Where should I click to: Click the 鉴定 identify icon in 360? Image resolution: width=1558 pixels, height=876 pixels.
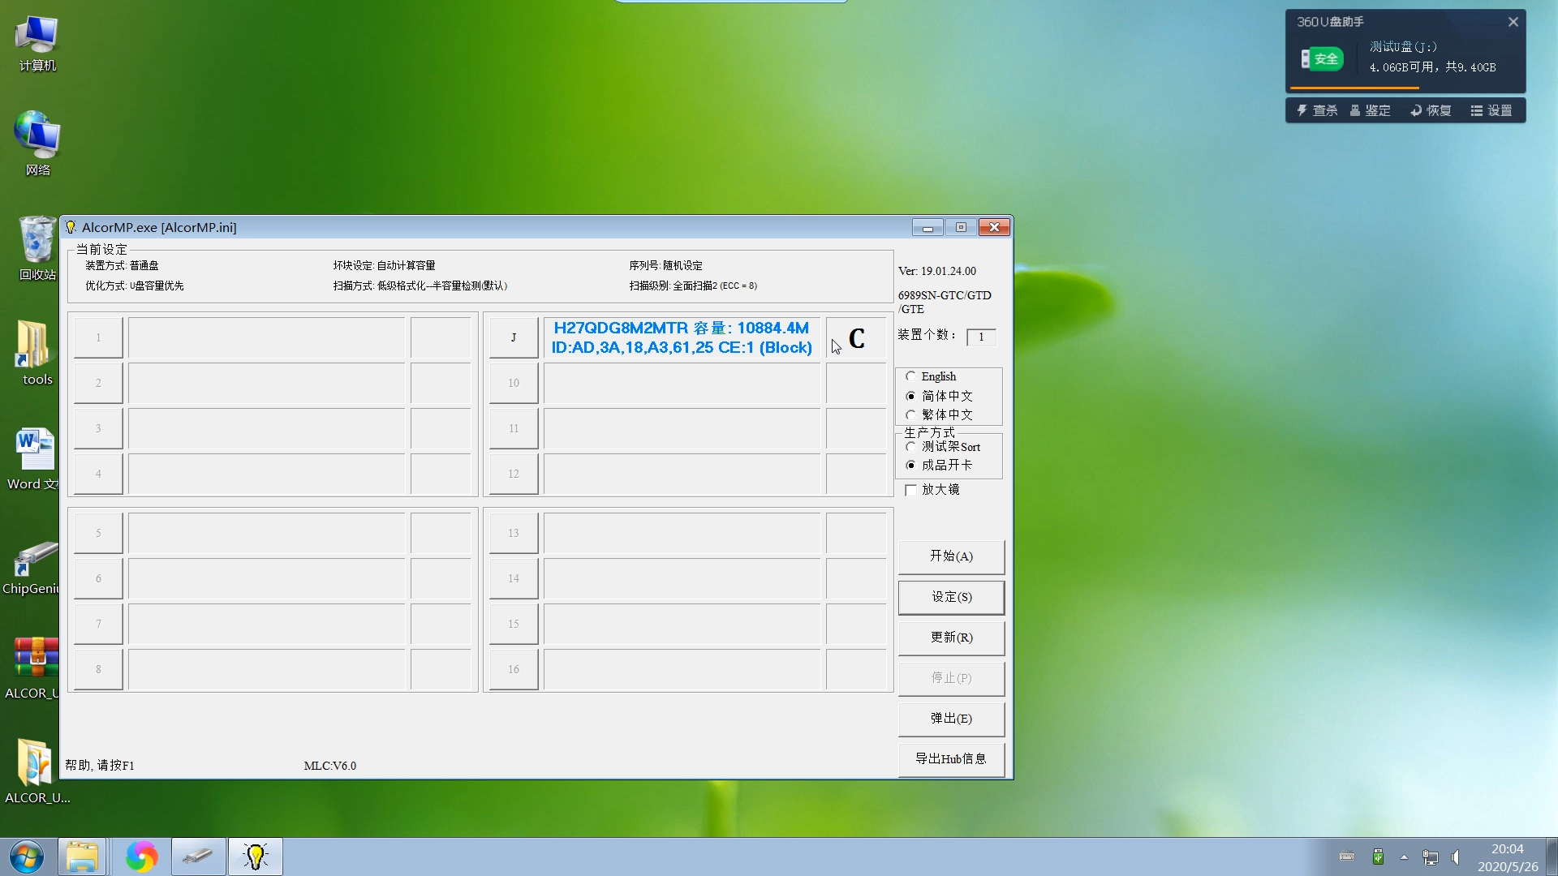point(1373,110)
